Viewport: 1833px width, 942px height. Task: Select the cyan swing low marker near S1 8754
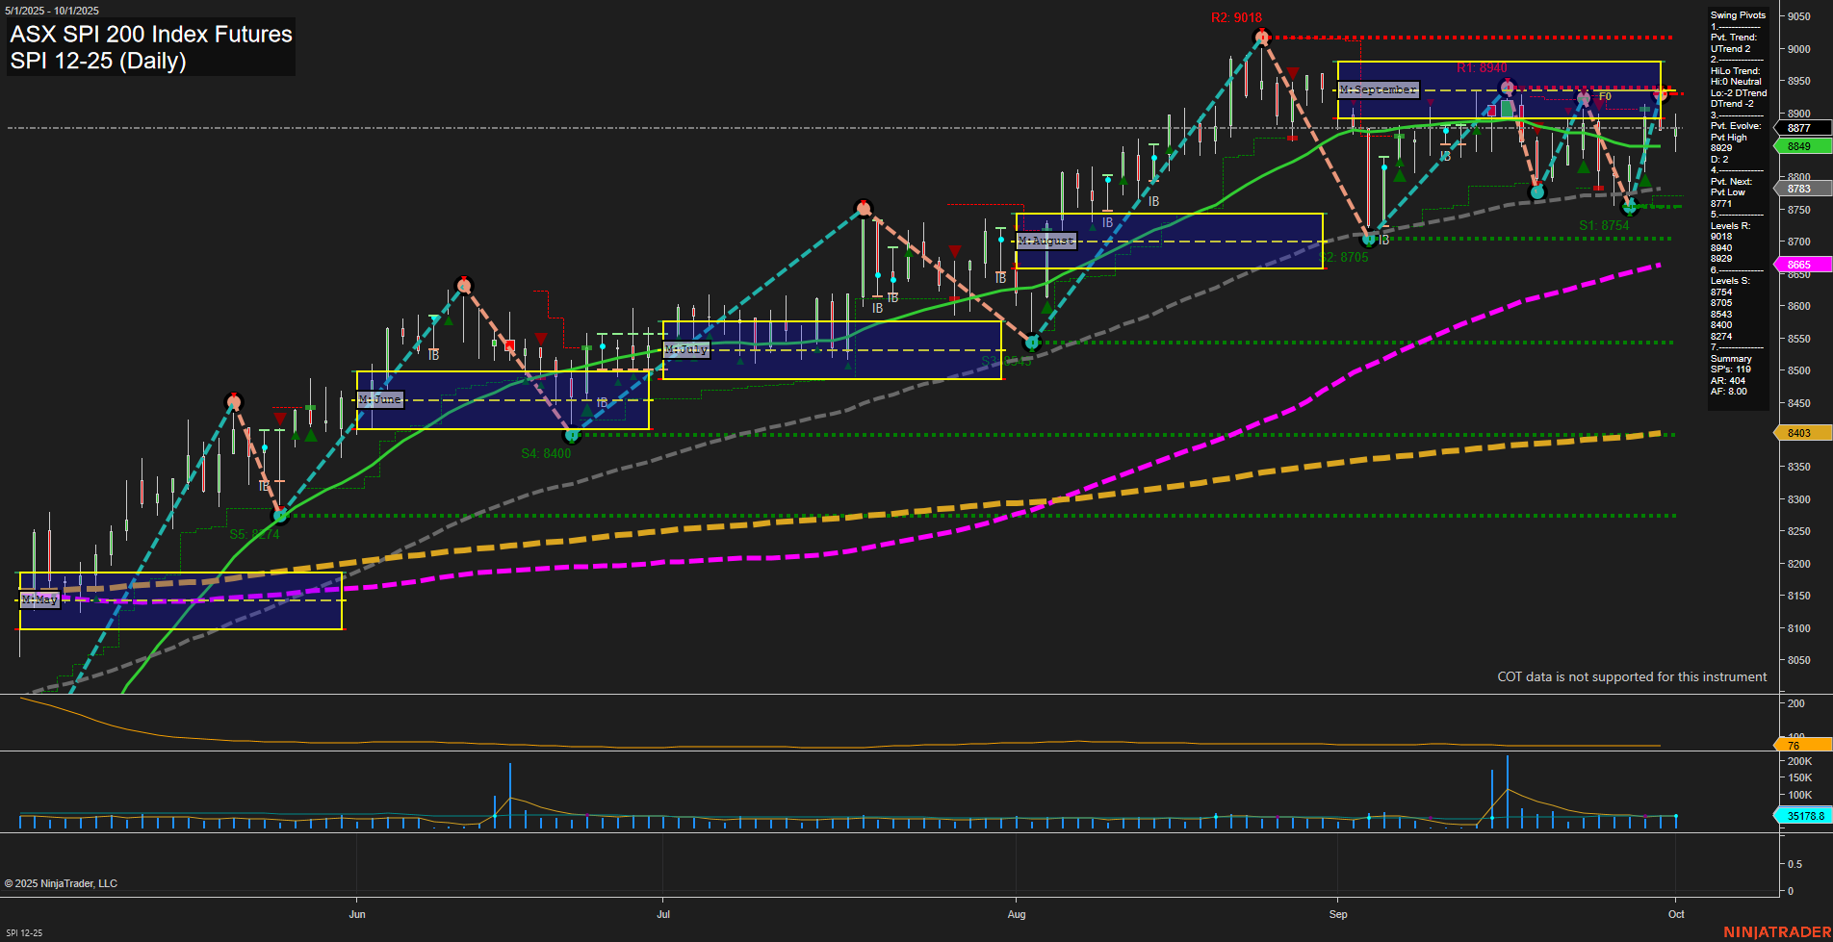coord(1628,205)
